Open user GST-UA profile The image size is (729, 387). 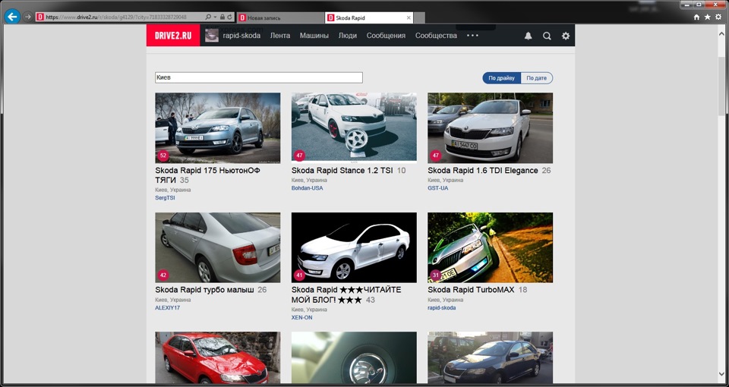point(438,188)
